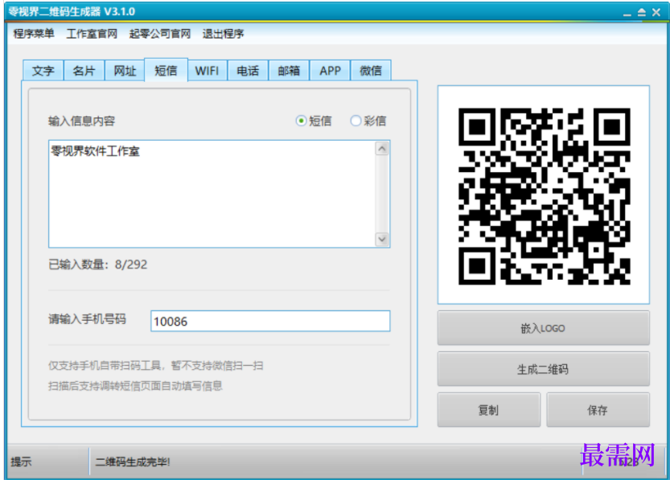
Task: Select the 短信 tab
Action: pyautogui.click(x=166, y=70)
